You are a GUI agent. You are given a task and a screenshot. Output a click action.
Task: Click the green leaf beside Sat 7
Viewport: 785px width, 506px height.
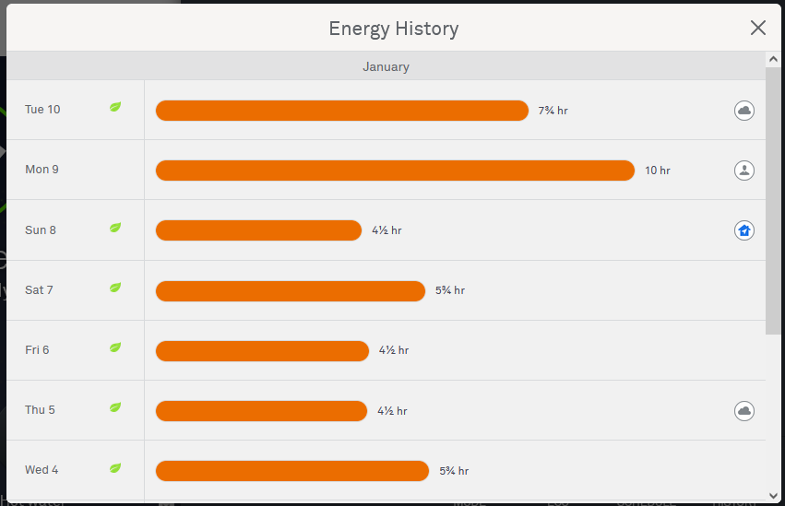point(115,288)
